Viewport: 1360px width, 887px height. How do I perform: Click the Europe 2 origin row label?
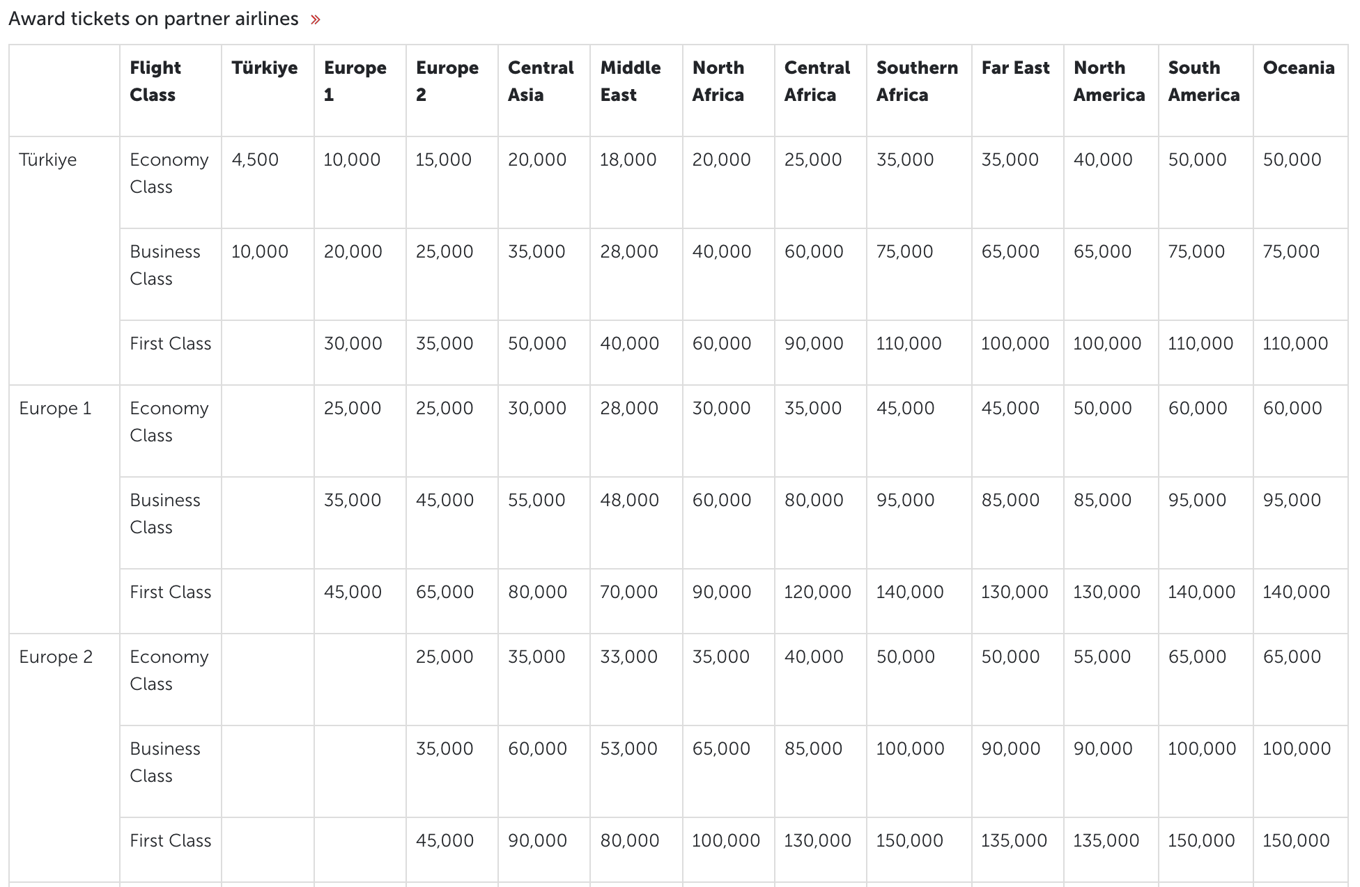(56, 657)
